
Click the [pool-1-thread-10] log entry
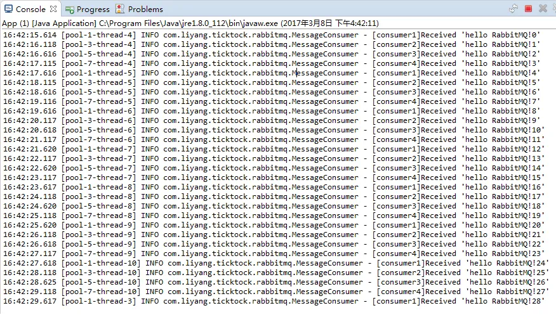coord(276,263)
